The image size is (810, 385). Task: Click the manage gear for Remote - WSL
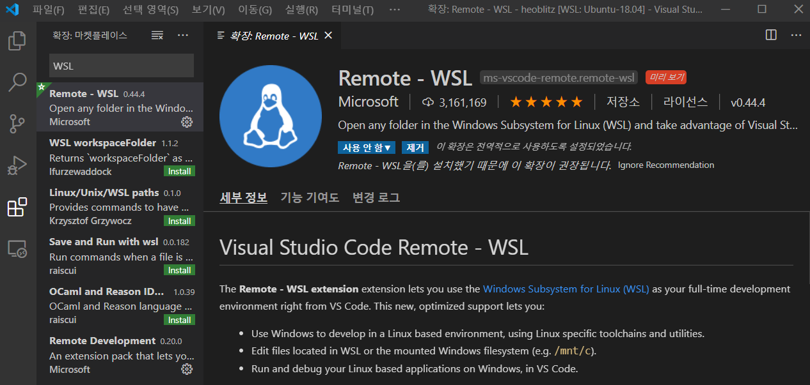pos(187,121)
